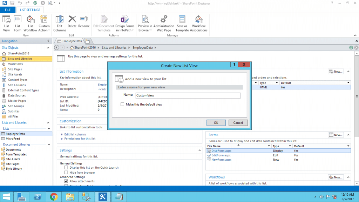
Task: Collapse the Site Objects section
Action: [48, 48]
